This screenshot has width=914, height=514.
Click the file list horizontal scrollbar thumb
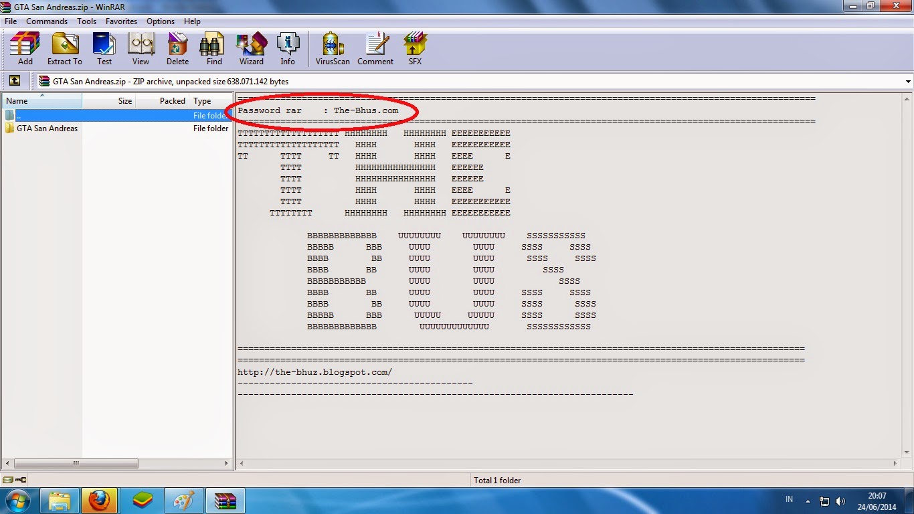tap(76, 463)
